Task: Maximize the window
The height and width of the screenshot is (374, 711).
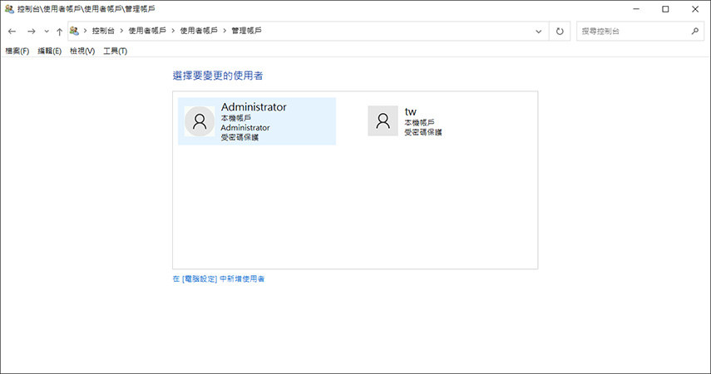Action: pyautogui.click(x=665, y=8)
